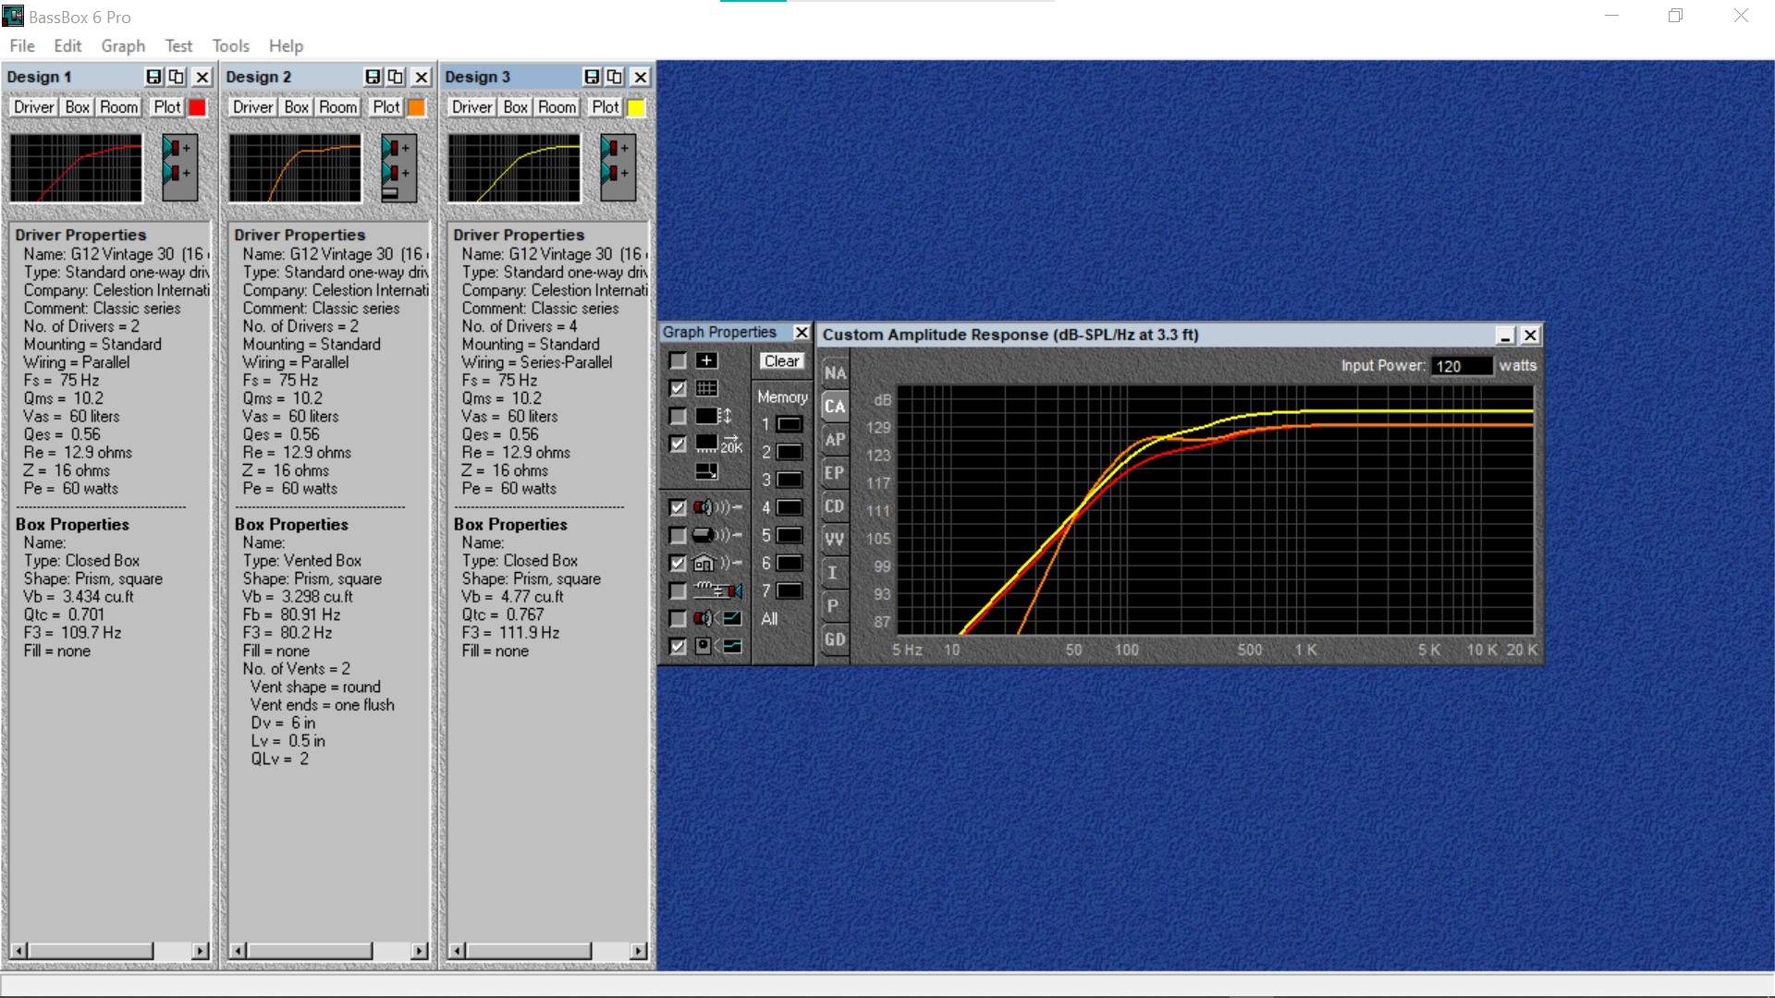Open the Tools menu
The height and width of the screenshot is (998, 1775).
point(230,45)
